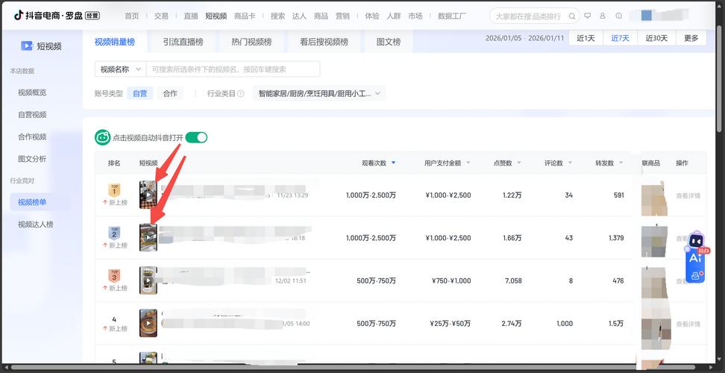
Task: Open the 首页 top menu
Action: point(132,16)
